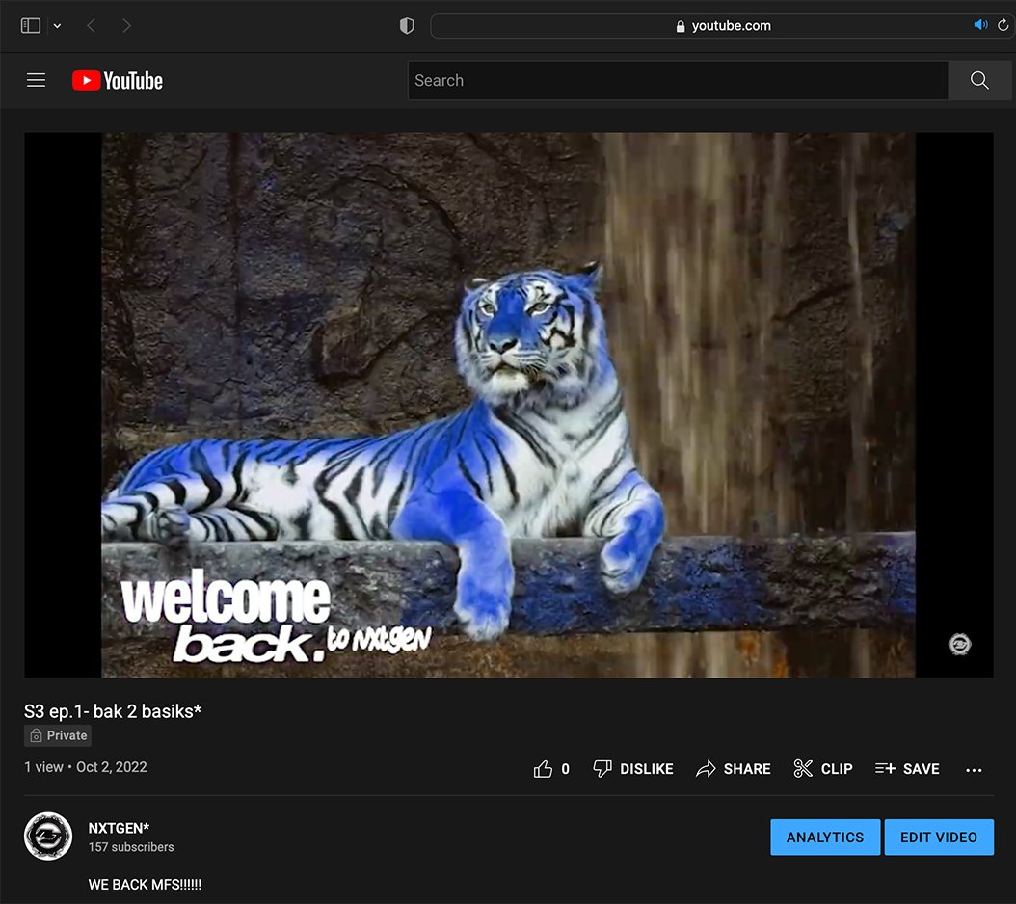
Task: Focus the YouTube Search field
Action: (x=678, y=80)
